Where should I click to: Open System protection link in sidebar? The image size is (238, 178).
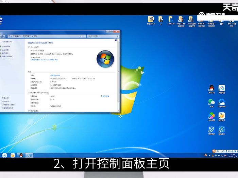[x=5, y=53]
